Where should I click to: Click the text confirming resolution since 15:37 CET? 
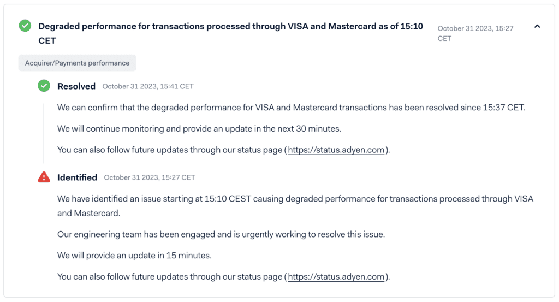291,108
